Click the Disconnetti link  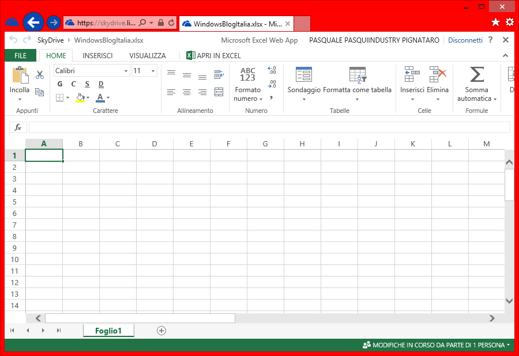click(465, 40)
